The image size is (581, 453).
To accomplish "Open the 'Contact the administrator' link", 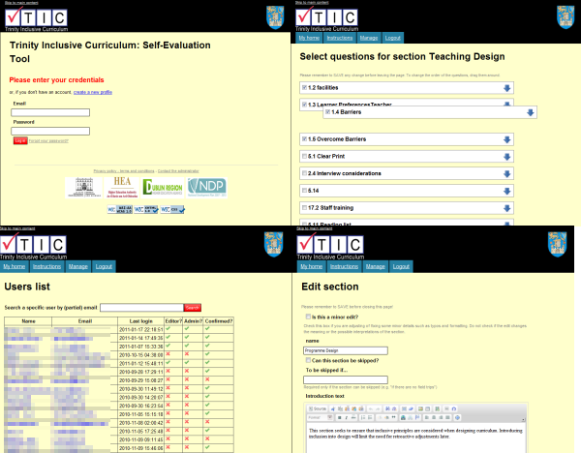I will pos(178,171).
